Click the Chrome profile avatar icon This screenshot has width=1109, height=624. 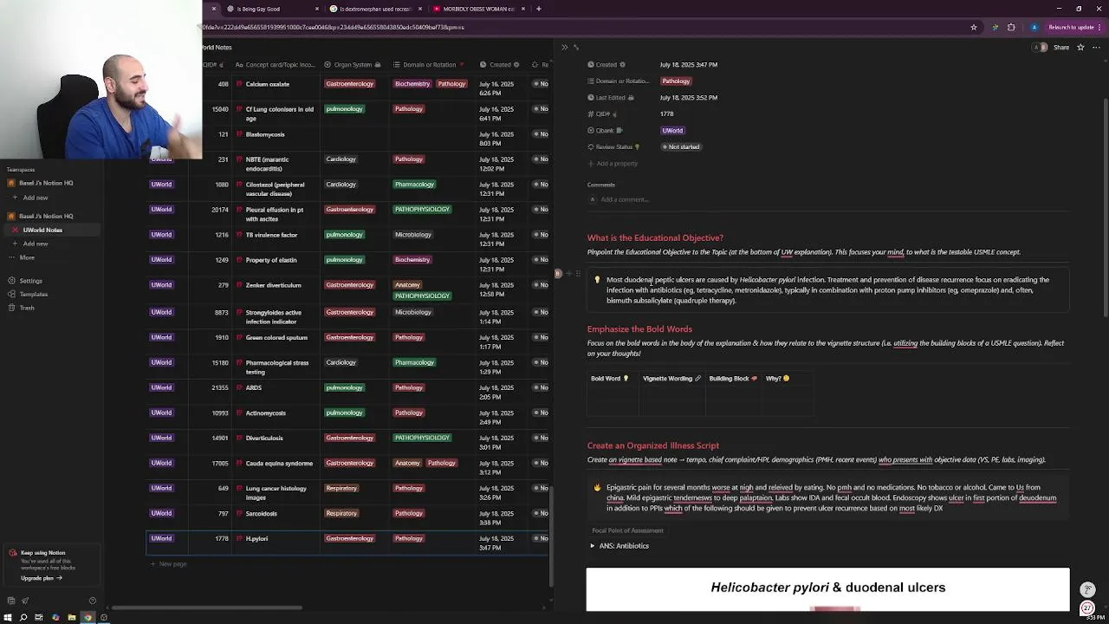tap(1034, 27)
